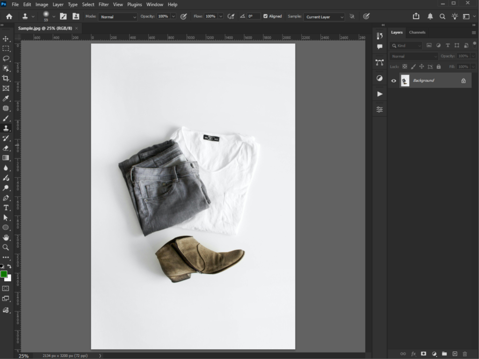Screen dimensions: 479x359
Task: Select the Brush tool
Action: tap(6, 118)
